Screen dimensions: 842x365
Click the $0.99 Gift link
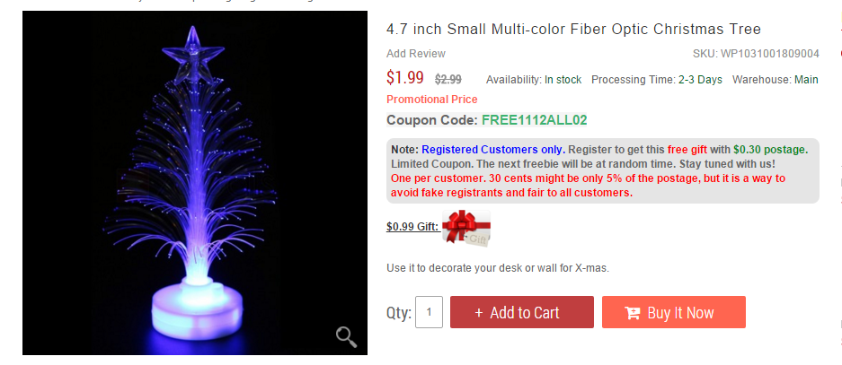pyautogui.click(x=412, y=227)
